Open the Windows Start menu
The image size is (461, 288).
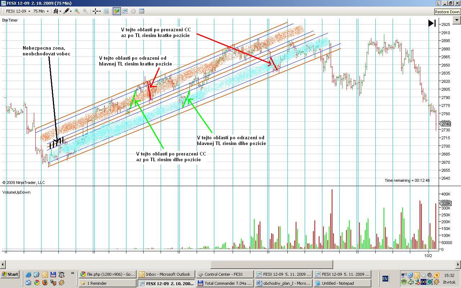coord(10,274)
